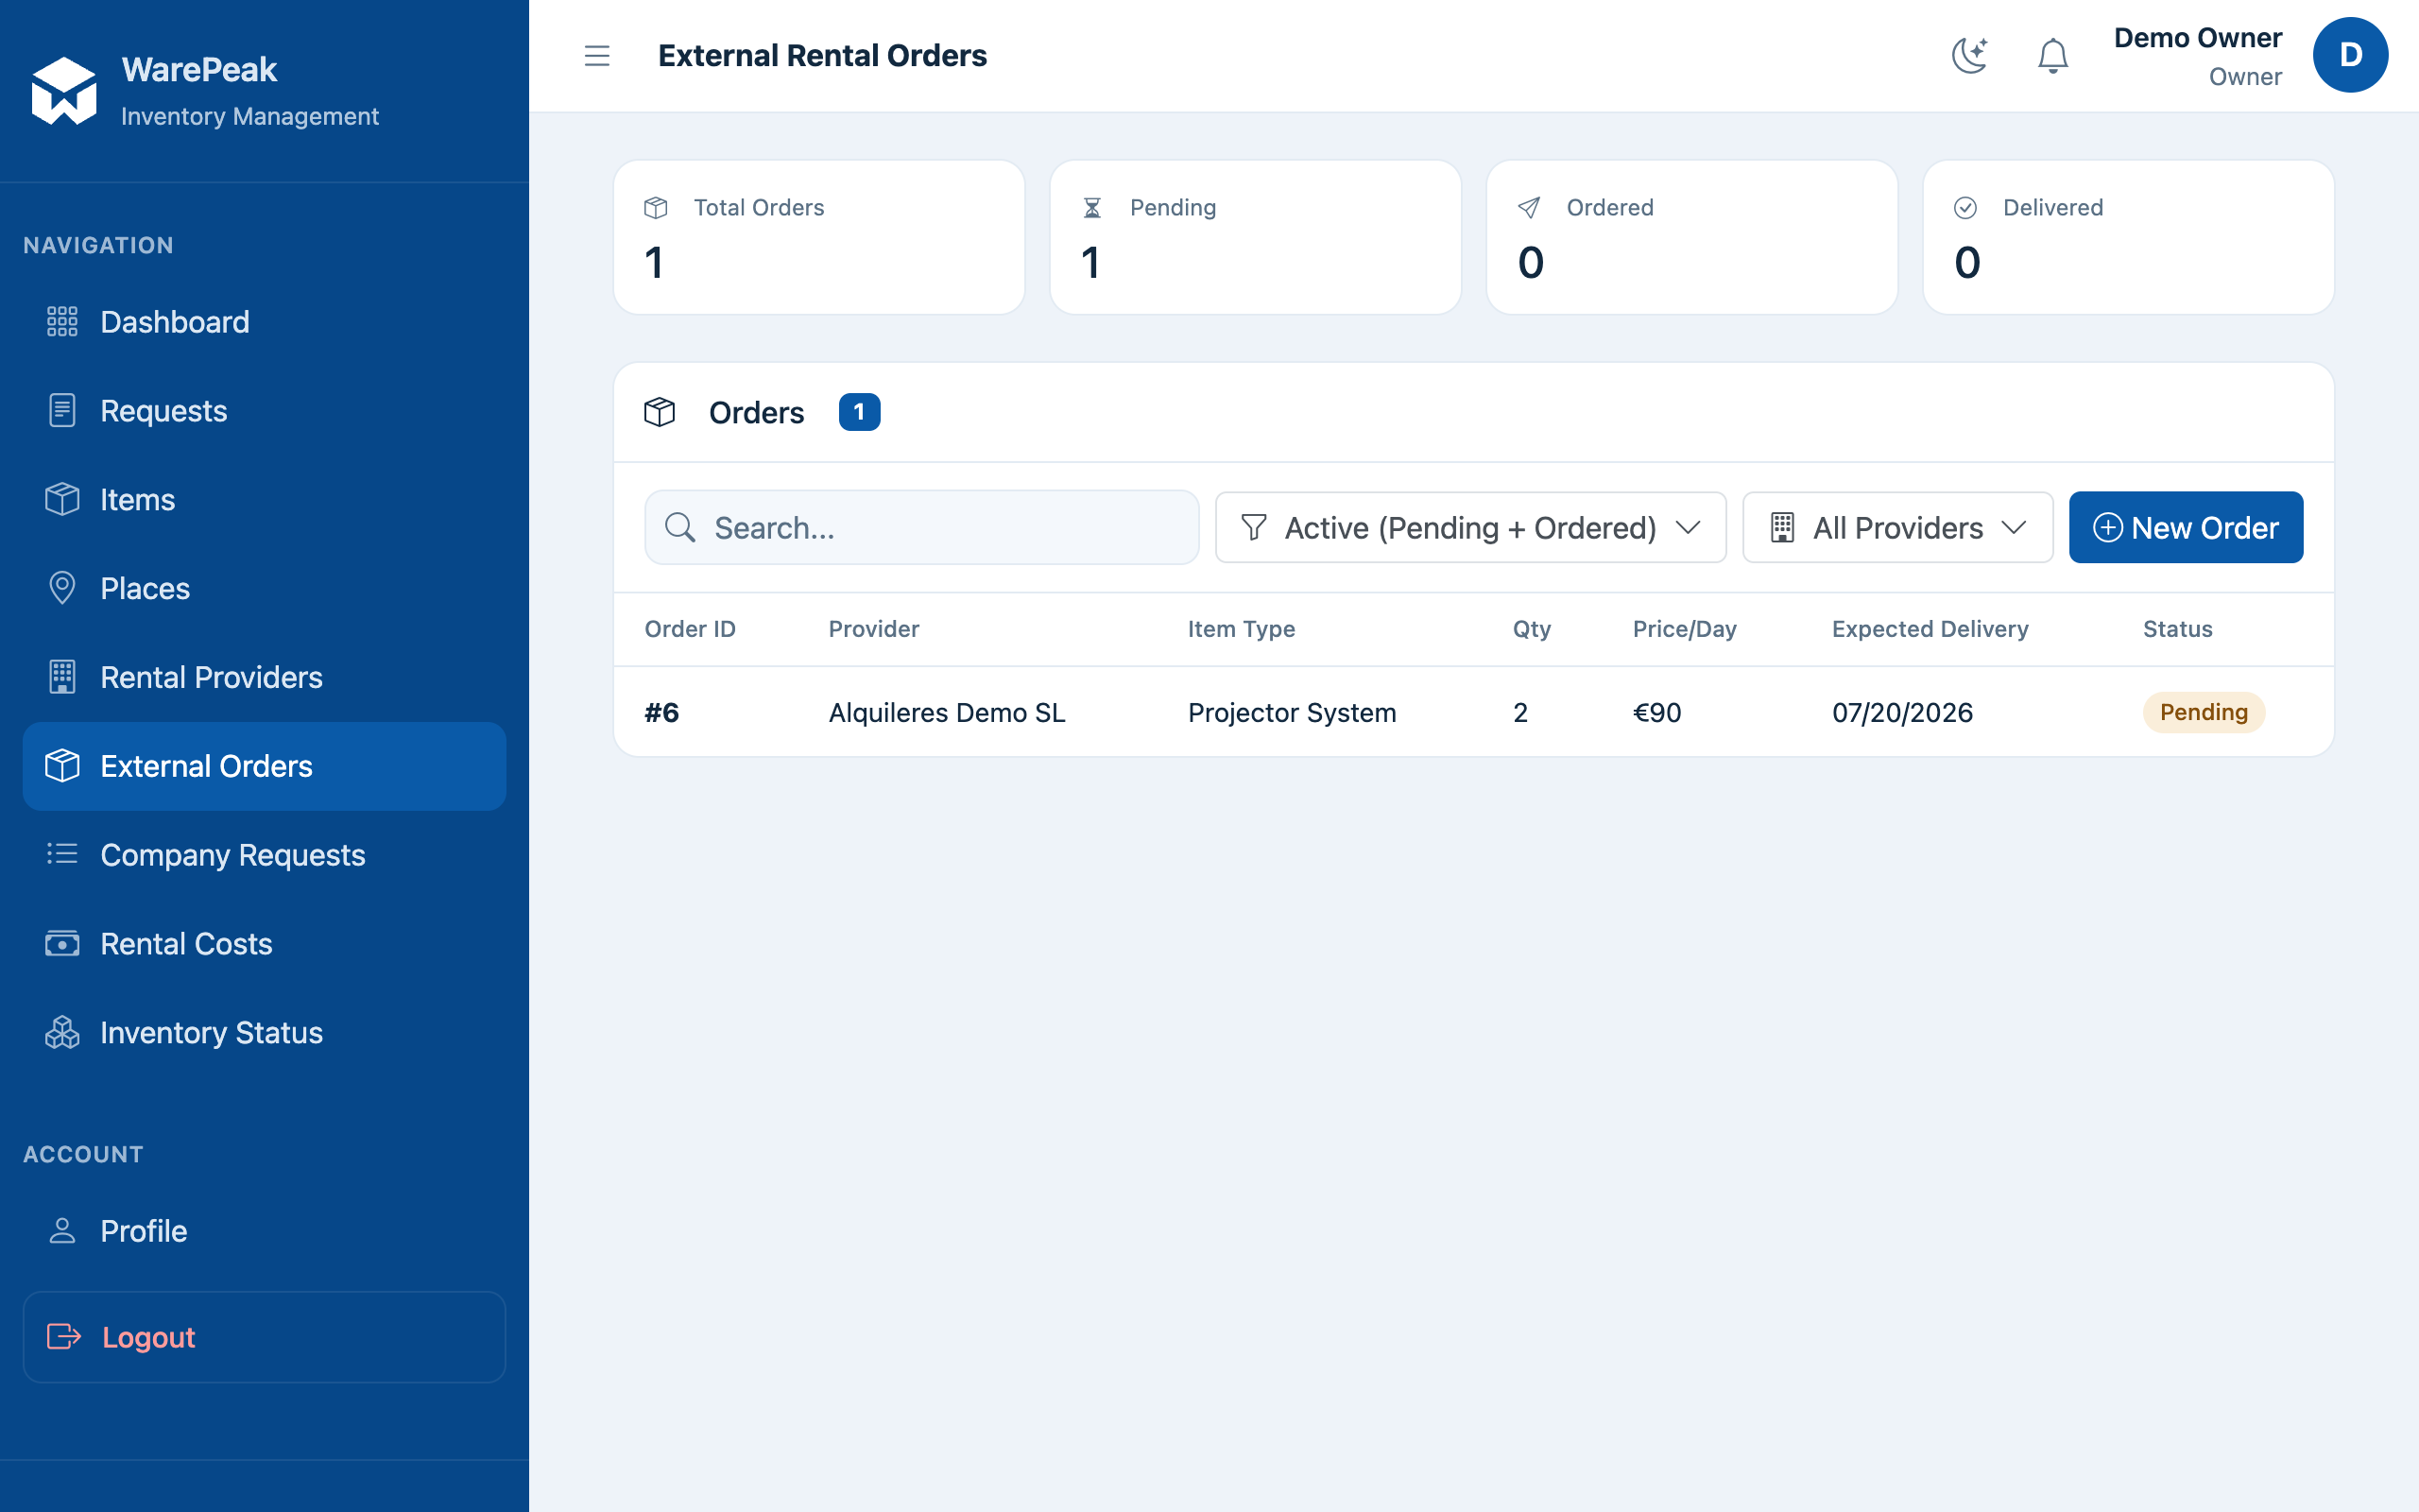This screenshot has height=1512, width=2419.
Task: Click the Qty column header
Action: (x=1532, y=629)
